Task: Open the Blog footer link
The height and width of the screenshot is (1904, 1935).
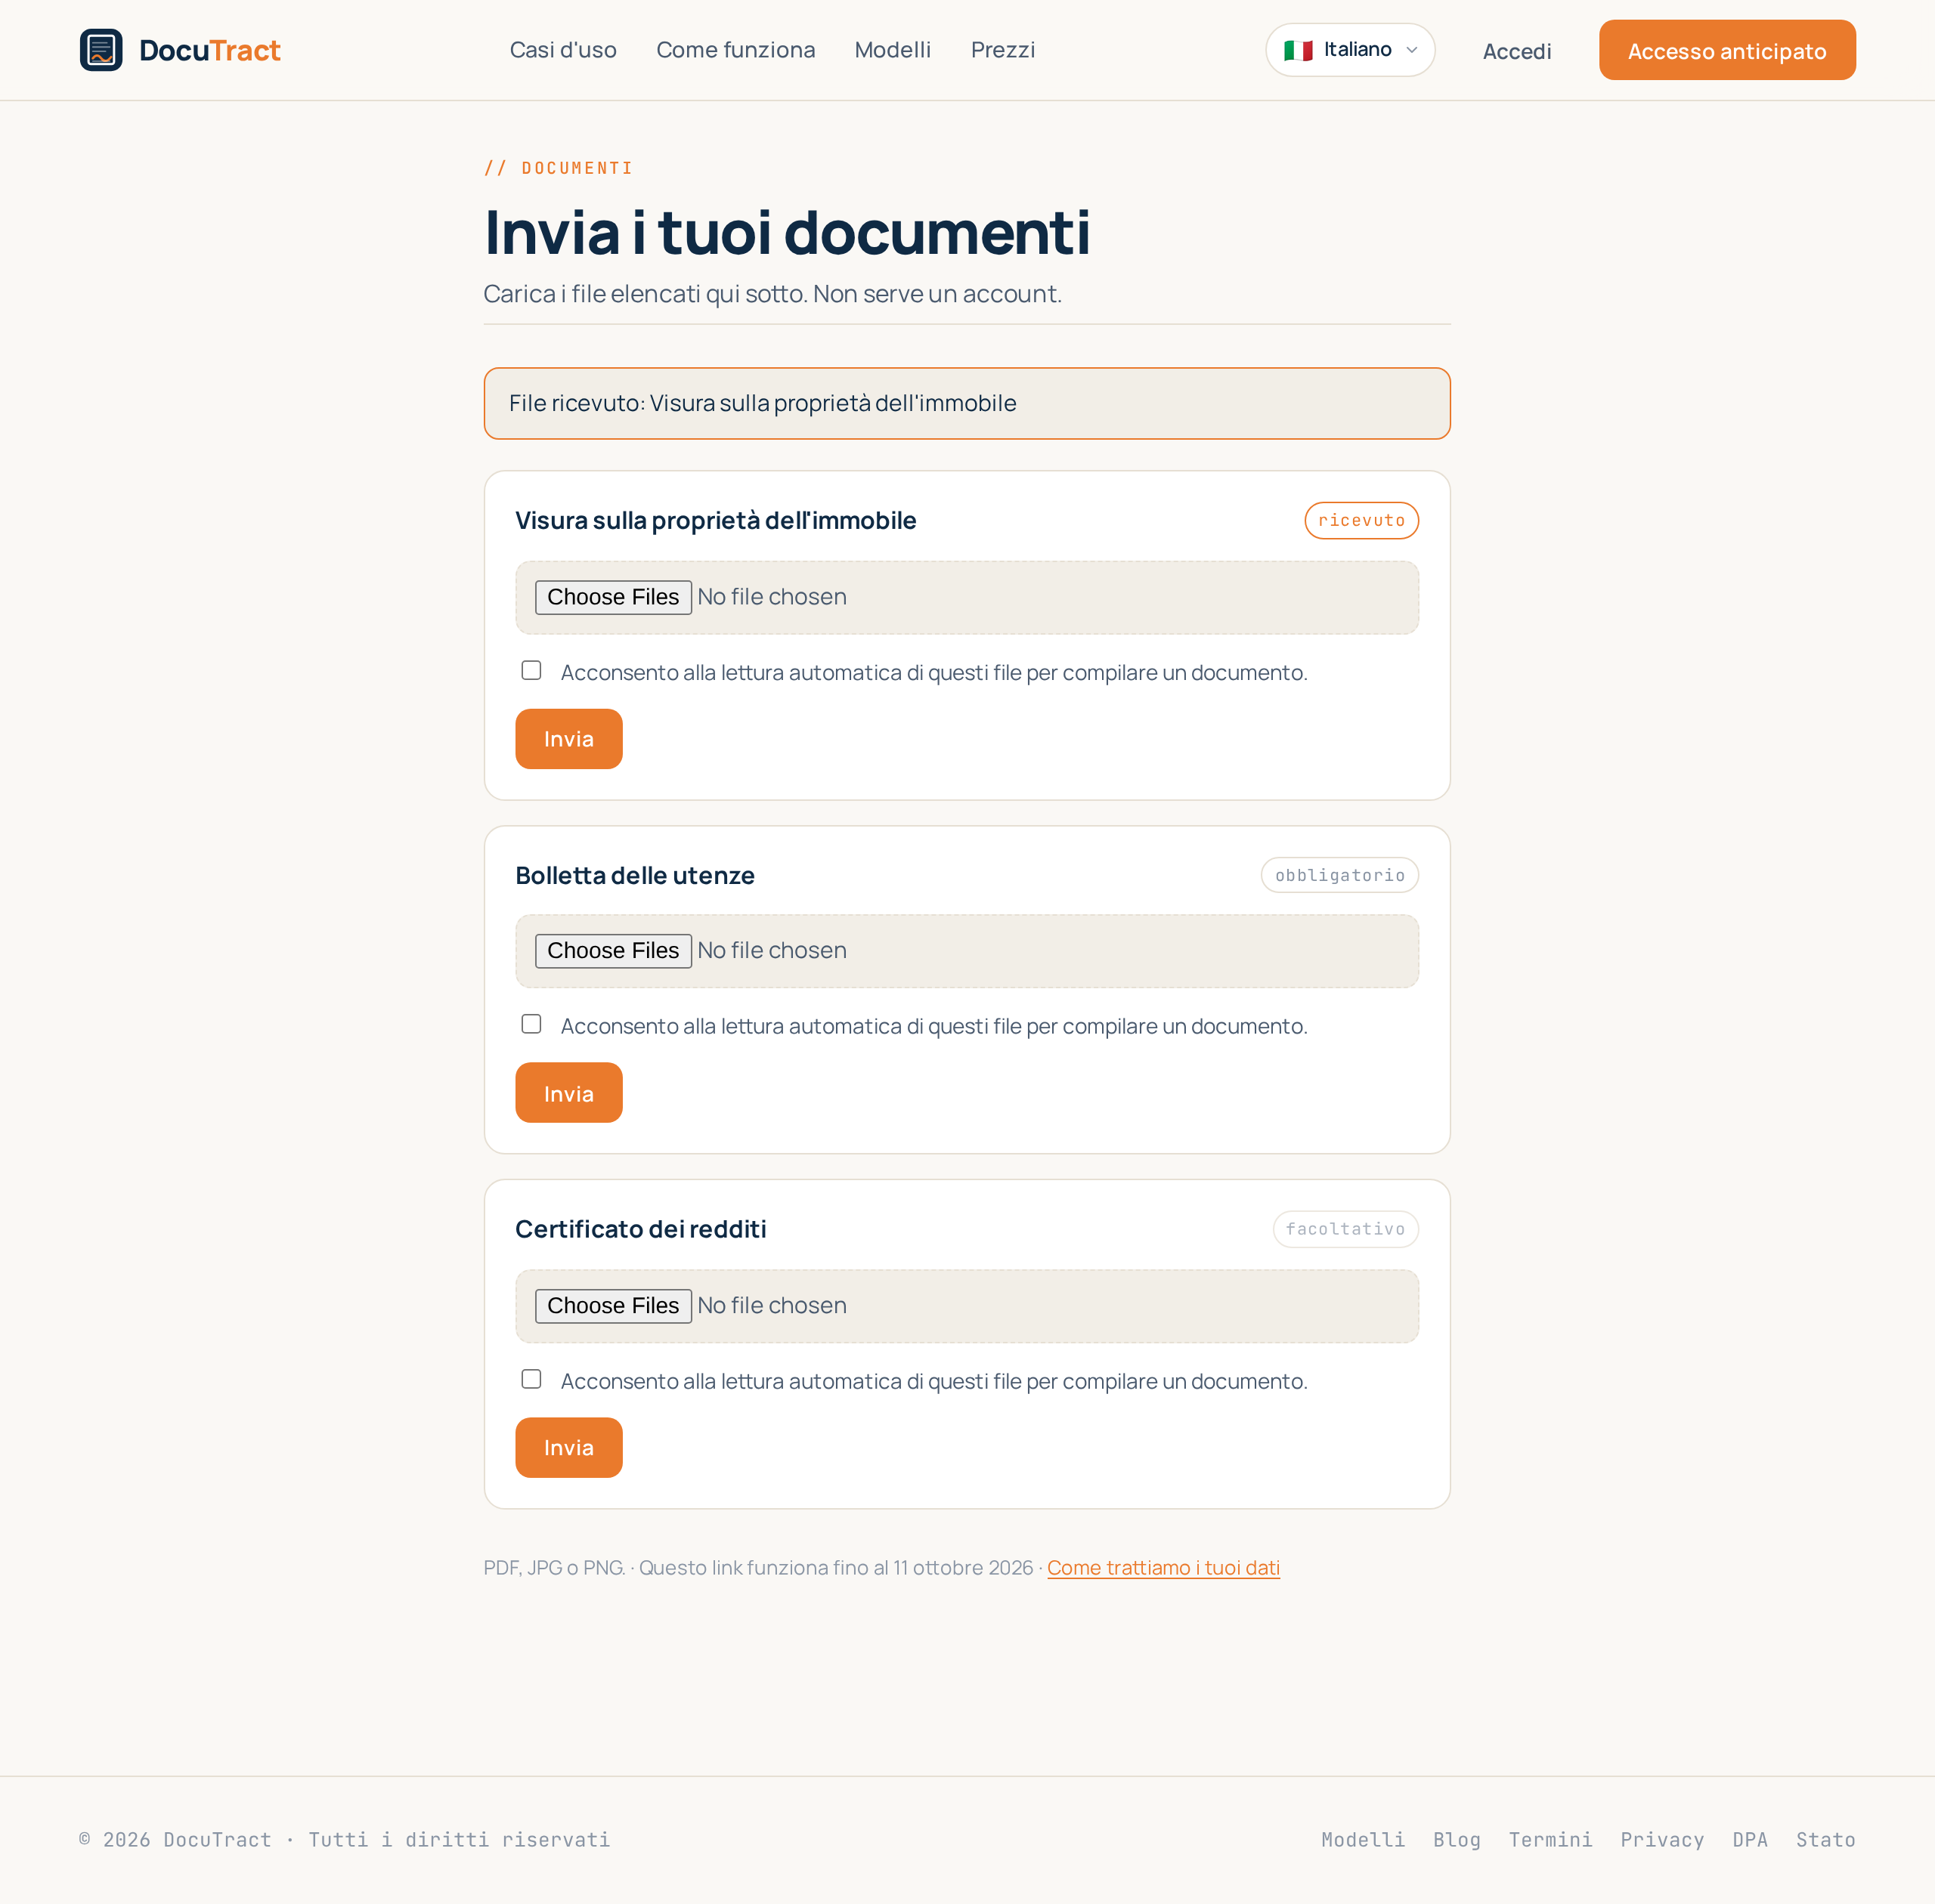Action: click(1457, 1840)
